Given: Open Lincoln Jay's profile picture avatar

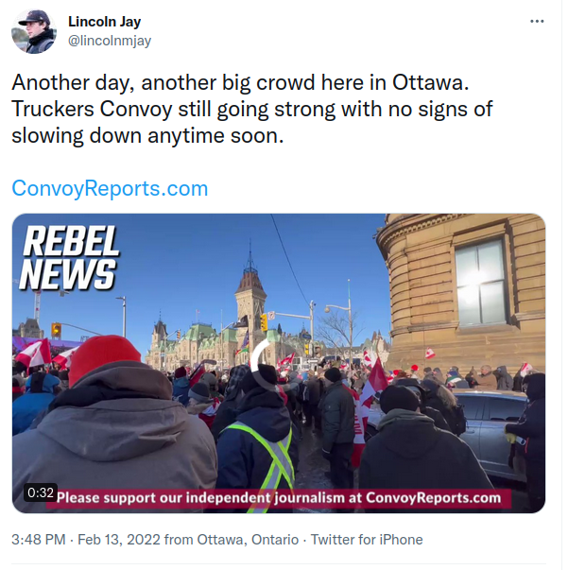Looking at the screenshot, I should (34, 31).
